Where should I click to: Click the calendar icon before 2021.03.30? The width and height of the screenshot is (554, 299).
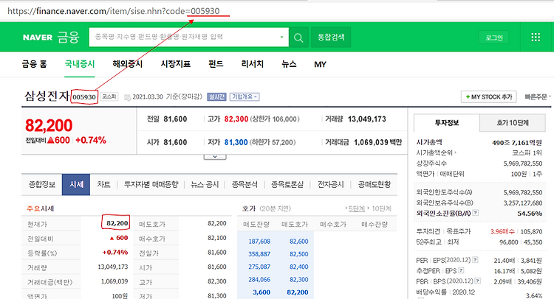[x=128, y=97]
